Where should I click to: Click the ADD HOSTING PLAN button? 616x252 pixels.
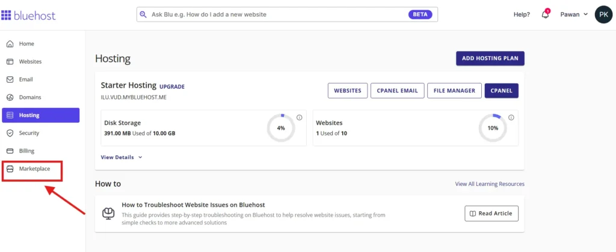[490, 58]
